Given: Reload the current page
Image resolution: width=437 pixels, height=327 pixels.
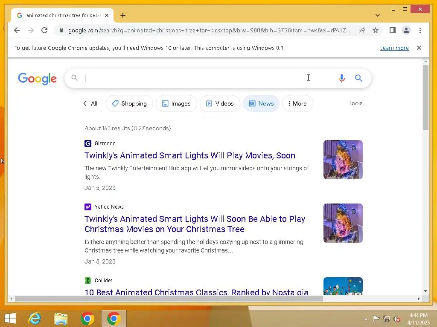Looking at the screenshot, I should click(44, 30).
